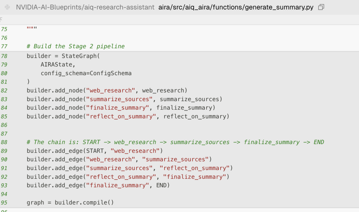Select line number 78
The image size is (359, 212).
4,56
